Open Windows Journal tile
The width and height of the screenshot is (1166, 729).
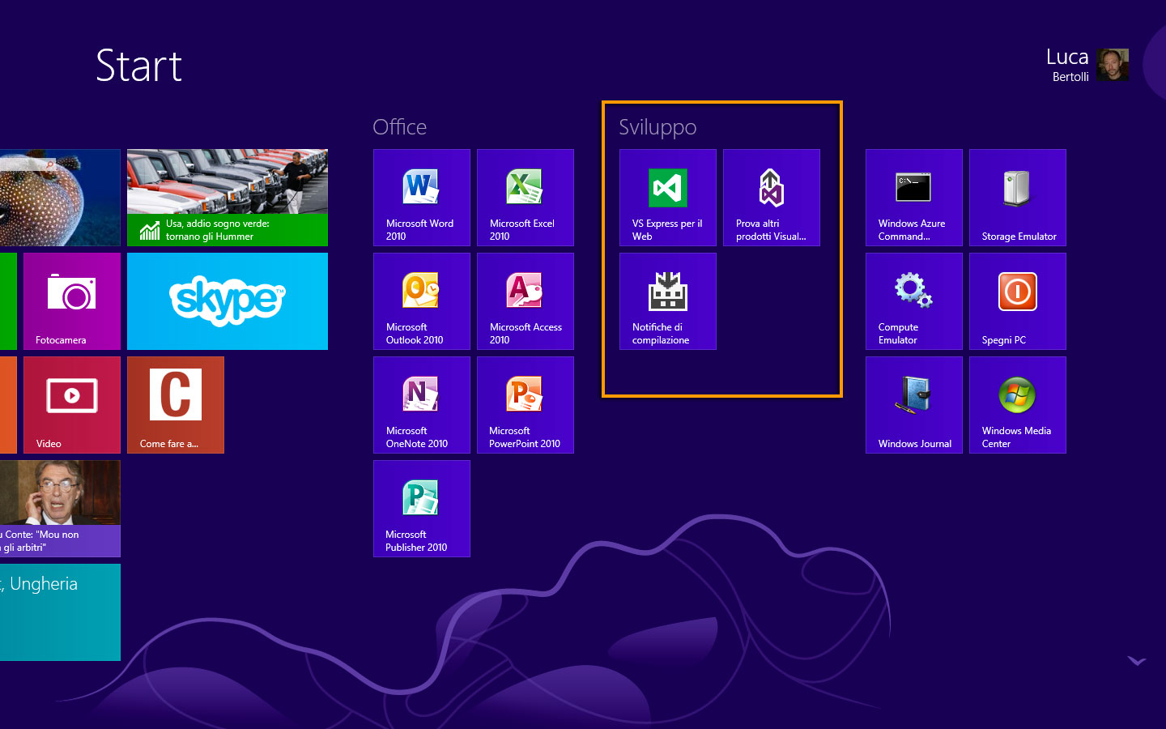pyautogui.click(x=914, y=405)
